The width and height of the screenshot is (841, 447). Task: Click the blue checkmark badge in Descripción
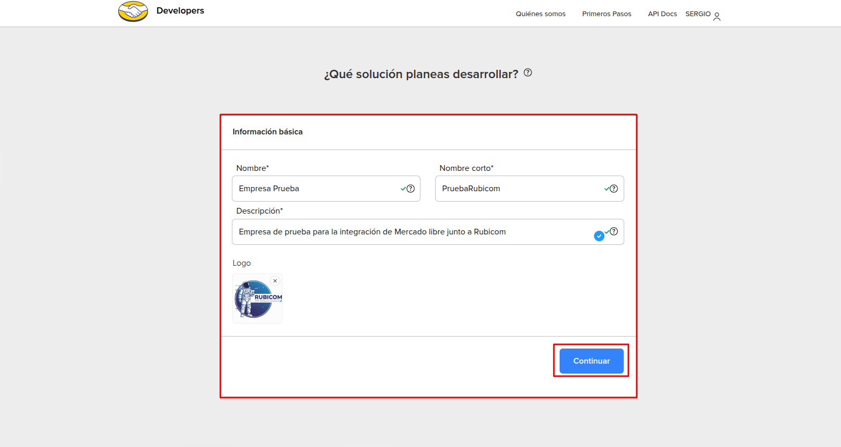pos(599,236)
